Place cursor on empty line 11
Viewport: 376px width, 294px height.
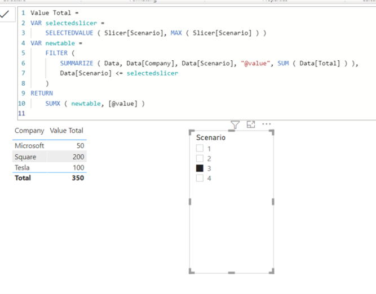192,113
